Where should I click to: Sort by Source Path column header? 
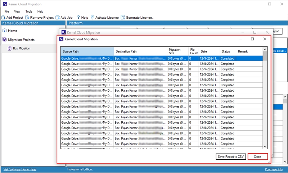pyautogui.click(x=87, y=51)
